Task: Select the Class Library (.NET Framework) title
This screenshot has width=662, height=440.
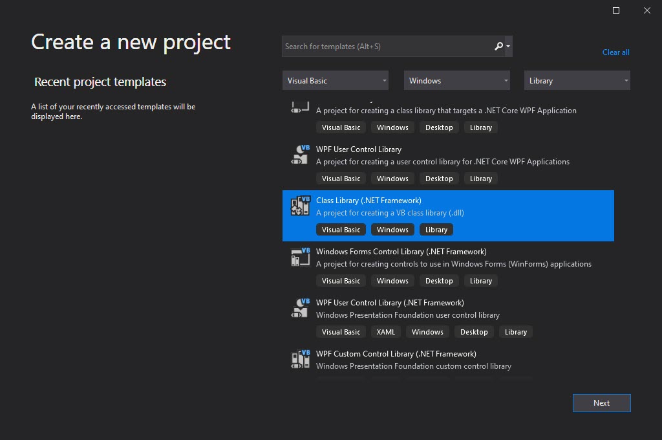Action: [368, 201]
